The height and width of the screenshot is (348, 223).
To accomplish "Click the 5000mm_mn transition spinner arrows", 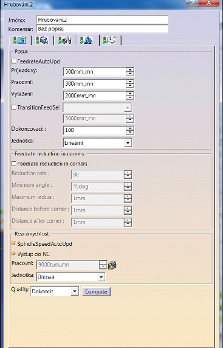I will pyautogui.click(x=130, y=119).
